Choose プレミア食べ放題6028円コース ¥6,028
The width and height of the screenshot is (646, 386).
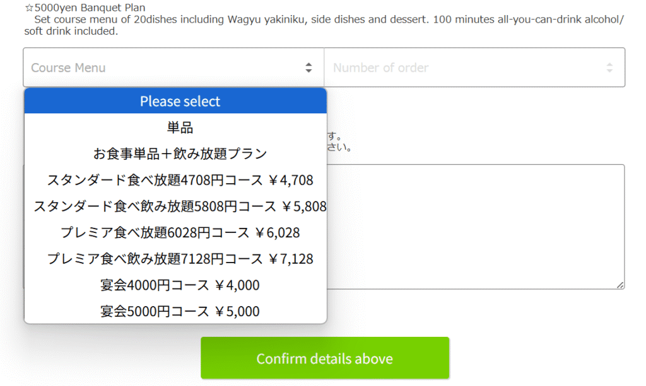(175, 232)
